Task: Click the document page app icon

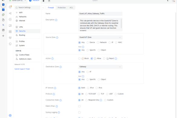Action: pyautogui.click(x=3, y=20)
